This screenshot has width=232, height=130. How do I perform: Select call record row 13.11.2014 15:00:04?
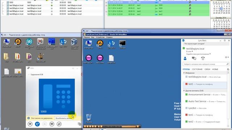158,5
